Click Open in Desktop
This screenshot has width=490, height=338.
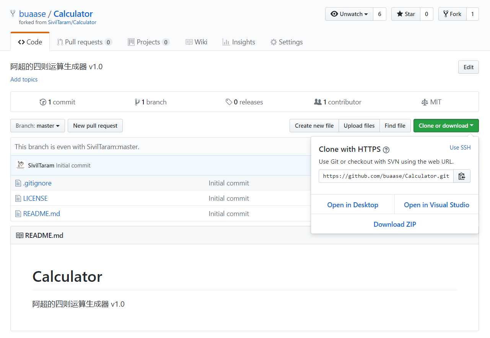tap(353, 205)
